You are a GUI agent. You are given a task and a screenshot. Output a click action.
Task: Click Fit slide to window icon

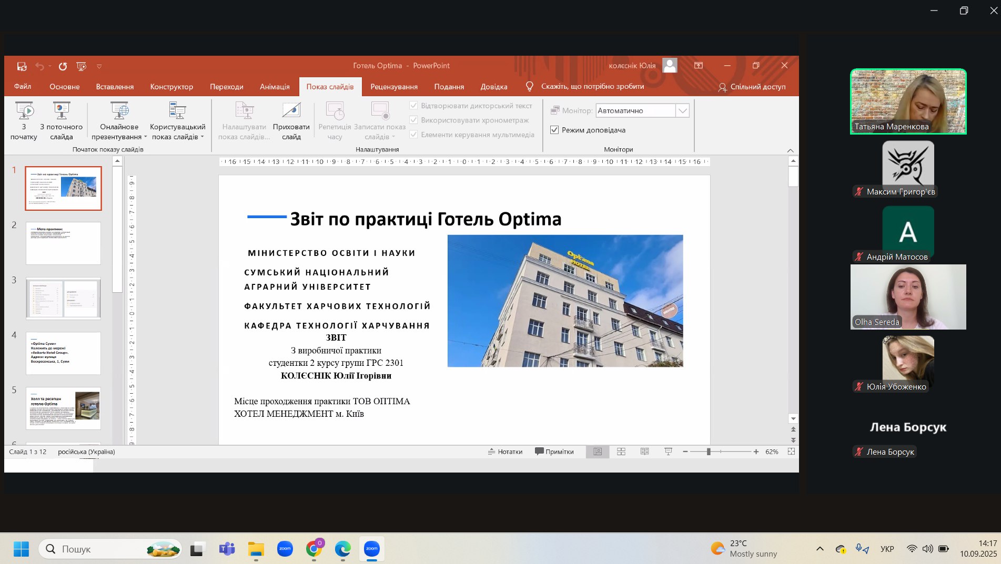[791, 452]
